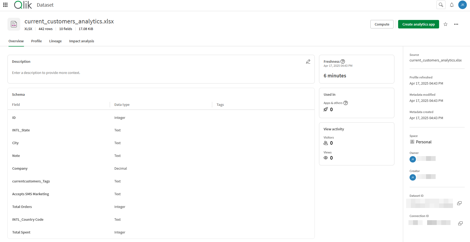Image resolution: width=470 pixels, height=242 pixels.
Task: Click the Owner avatar in the sidebar
Action: [413, 159]
